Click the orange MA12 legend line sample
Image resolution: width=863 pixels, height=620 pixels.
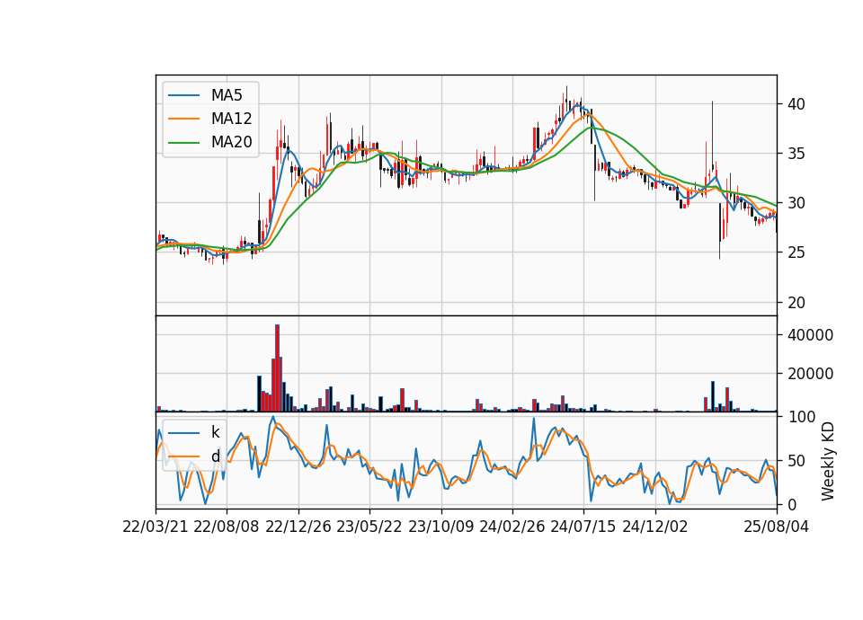pos(183,119)
